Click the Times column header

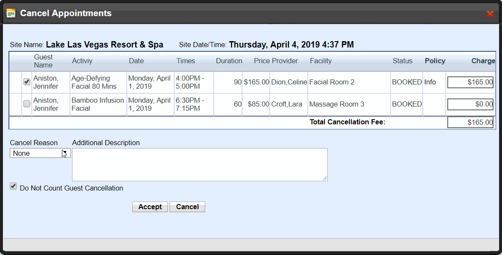pos(186,61)
